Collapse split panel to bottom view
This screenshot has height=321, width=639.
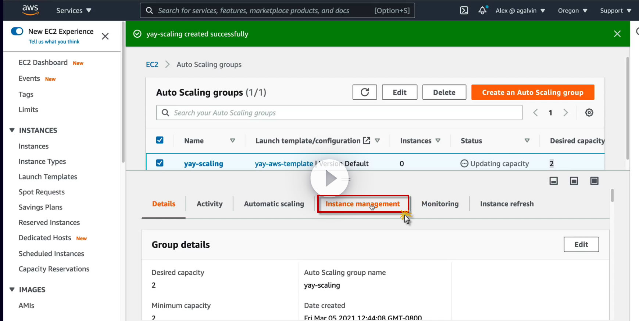553,181
